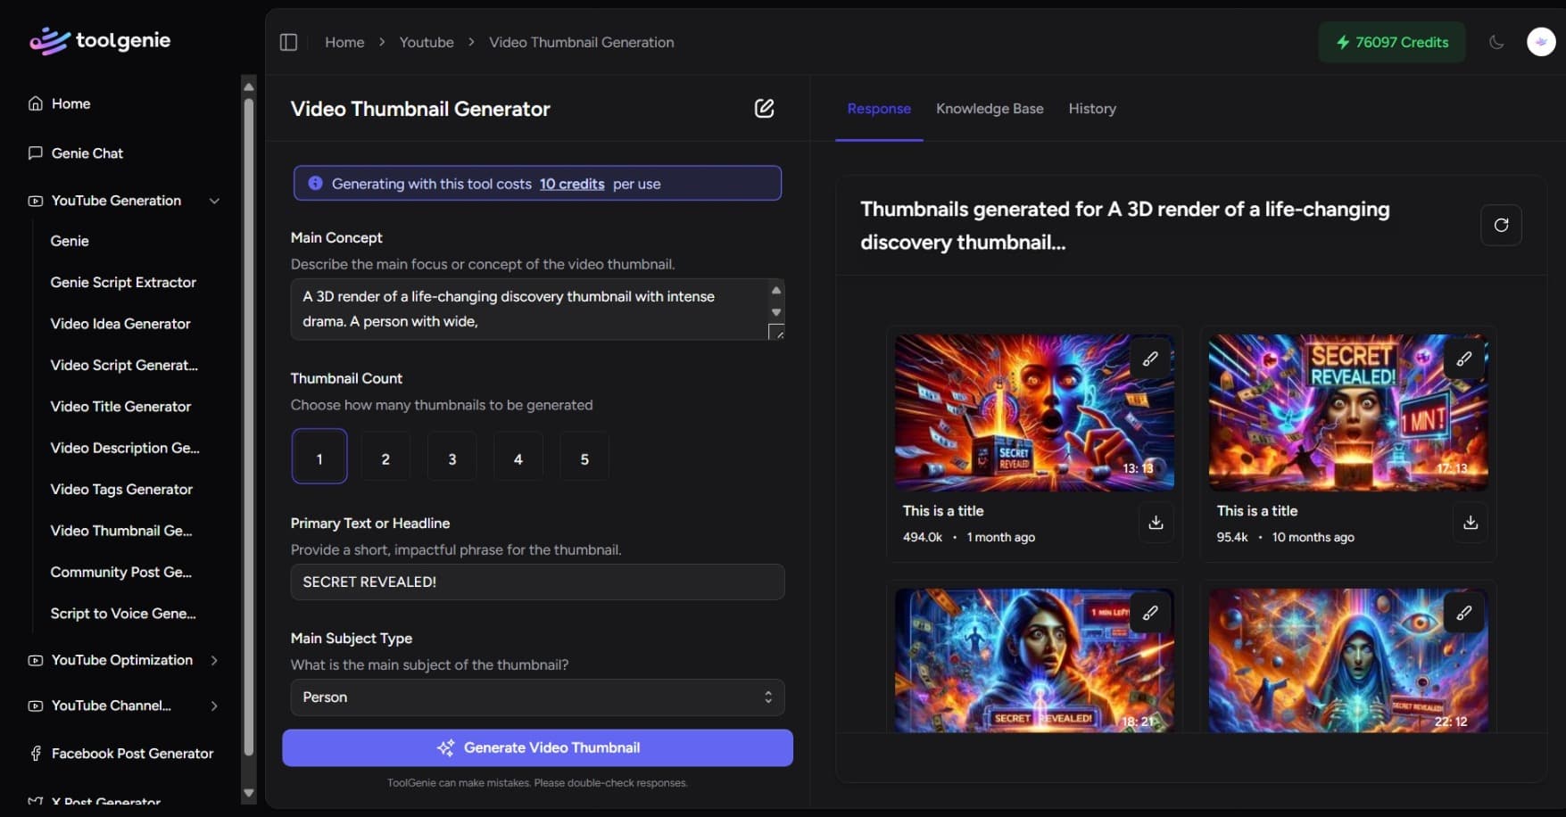Open Community Post Generator item
The width and height of the screenshot is (1566, 817).
121,572
